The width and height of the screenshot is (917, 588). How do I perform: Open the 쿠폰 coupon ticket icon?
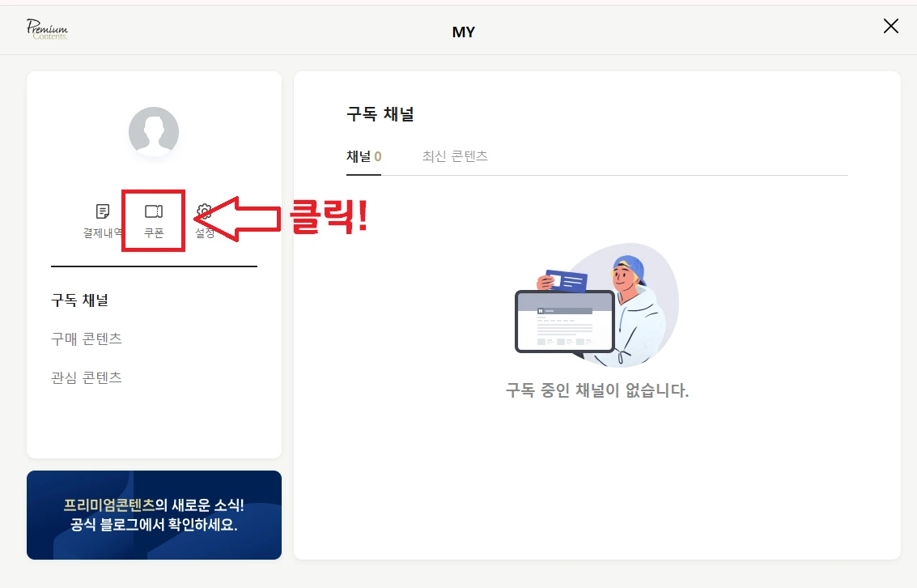coord(154,211)
